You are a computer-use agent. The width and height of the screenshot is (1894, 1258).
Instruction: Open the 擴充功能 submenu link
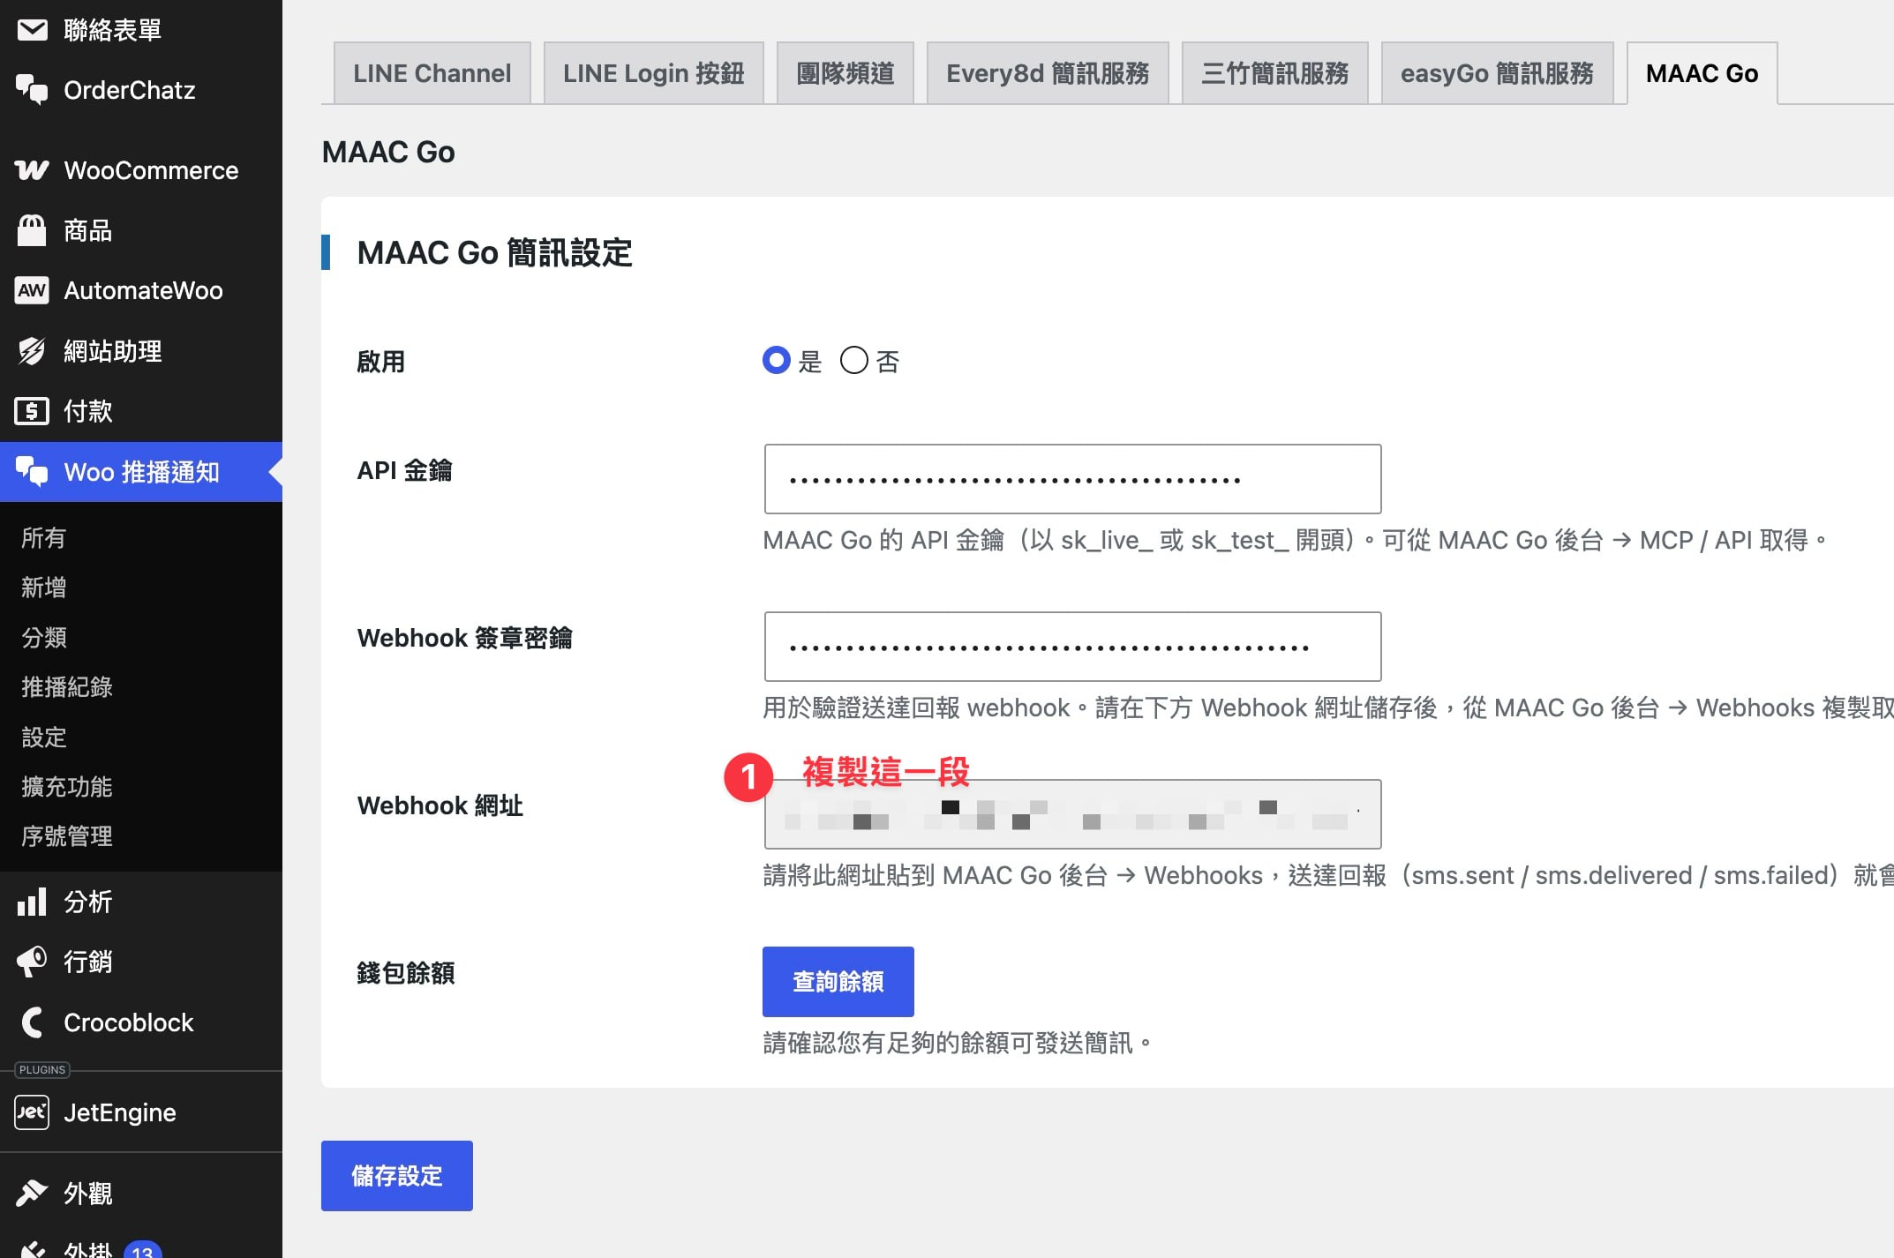tap(67, 787)
